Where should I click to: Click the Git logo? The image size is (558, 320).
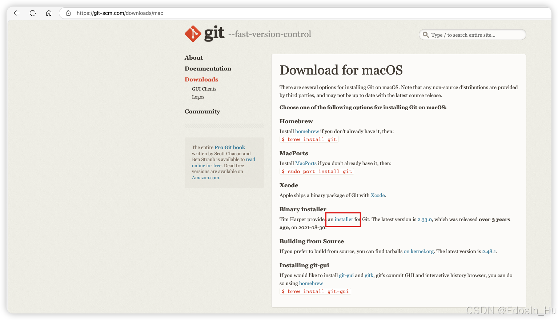point(193,33)
